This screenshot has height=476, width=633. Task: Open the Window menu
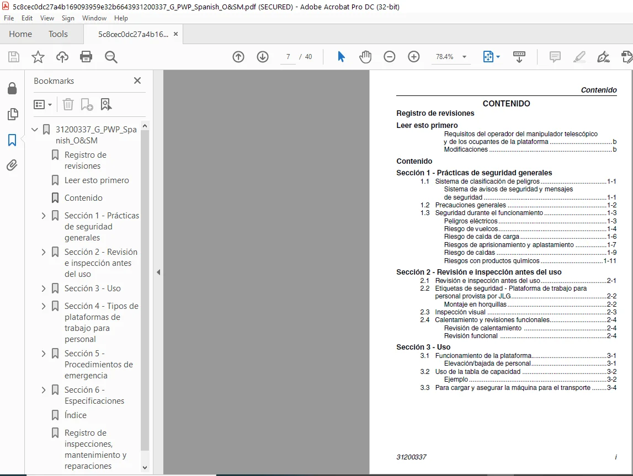coord(94,18)
